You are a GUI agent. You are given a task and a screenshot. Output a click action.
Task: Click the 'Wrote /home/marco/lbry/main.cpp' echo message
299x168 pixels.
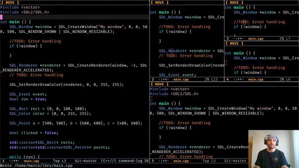tap(36, 166)
